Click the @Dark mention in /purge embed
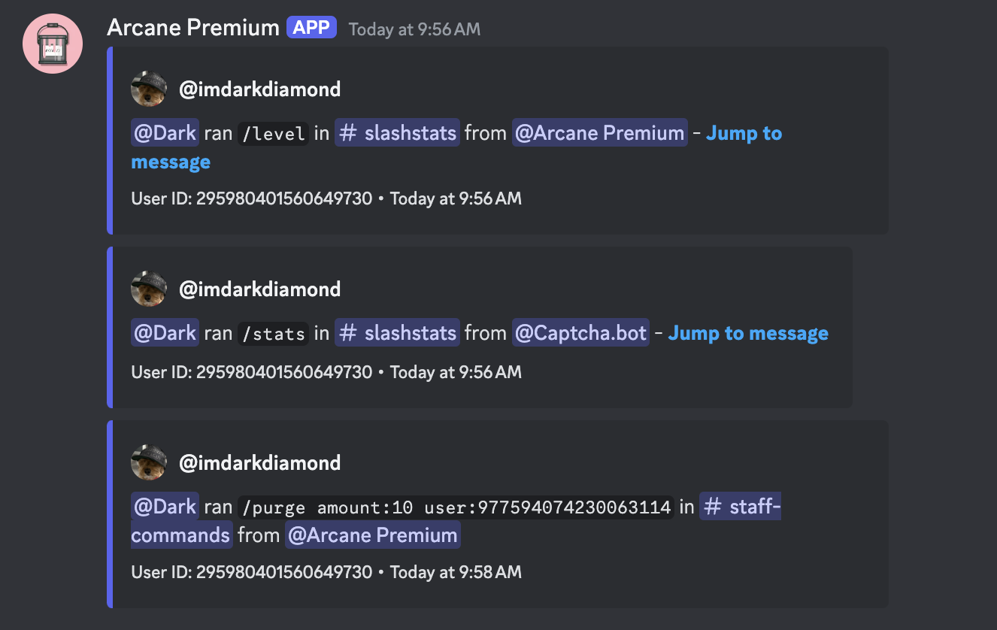This screenshot has width=997, height=630. [165, 507]
